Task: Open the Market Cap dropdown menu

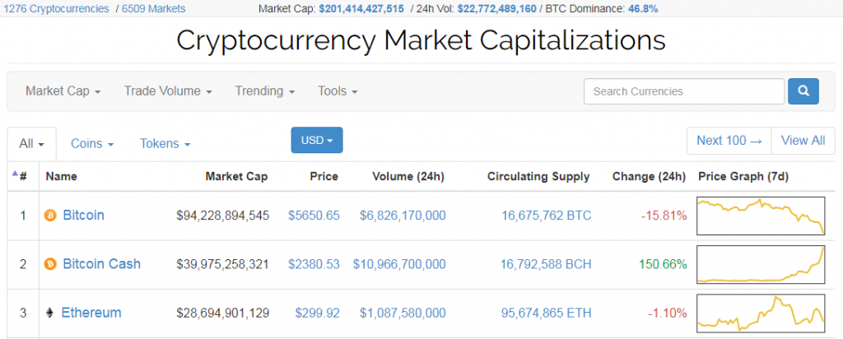Action: point(63,91)
